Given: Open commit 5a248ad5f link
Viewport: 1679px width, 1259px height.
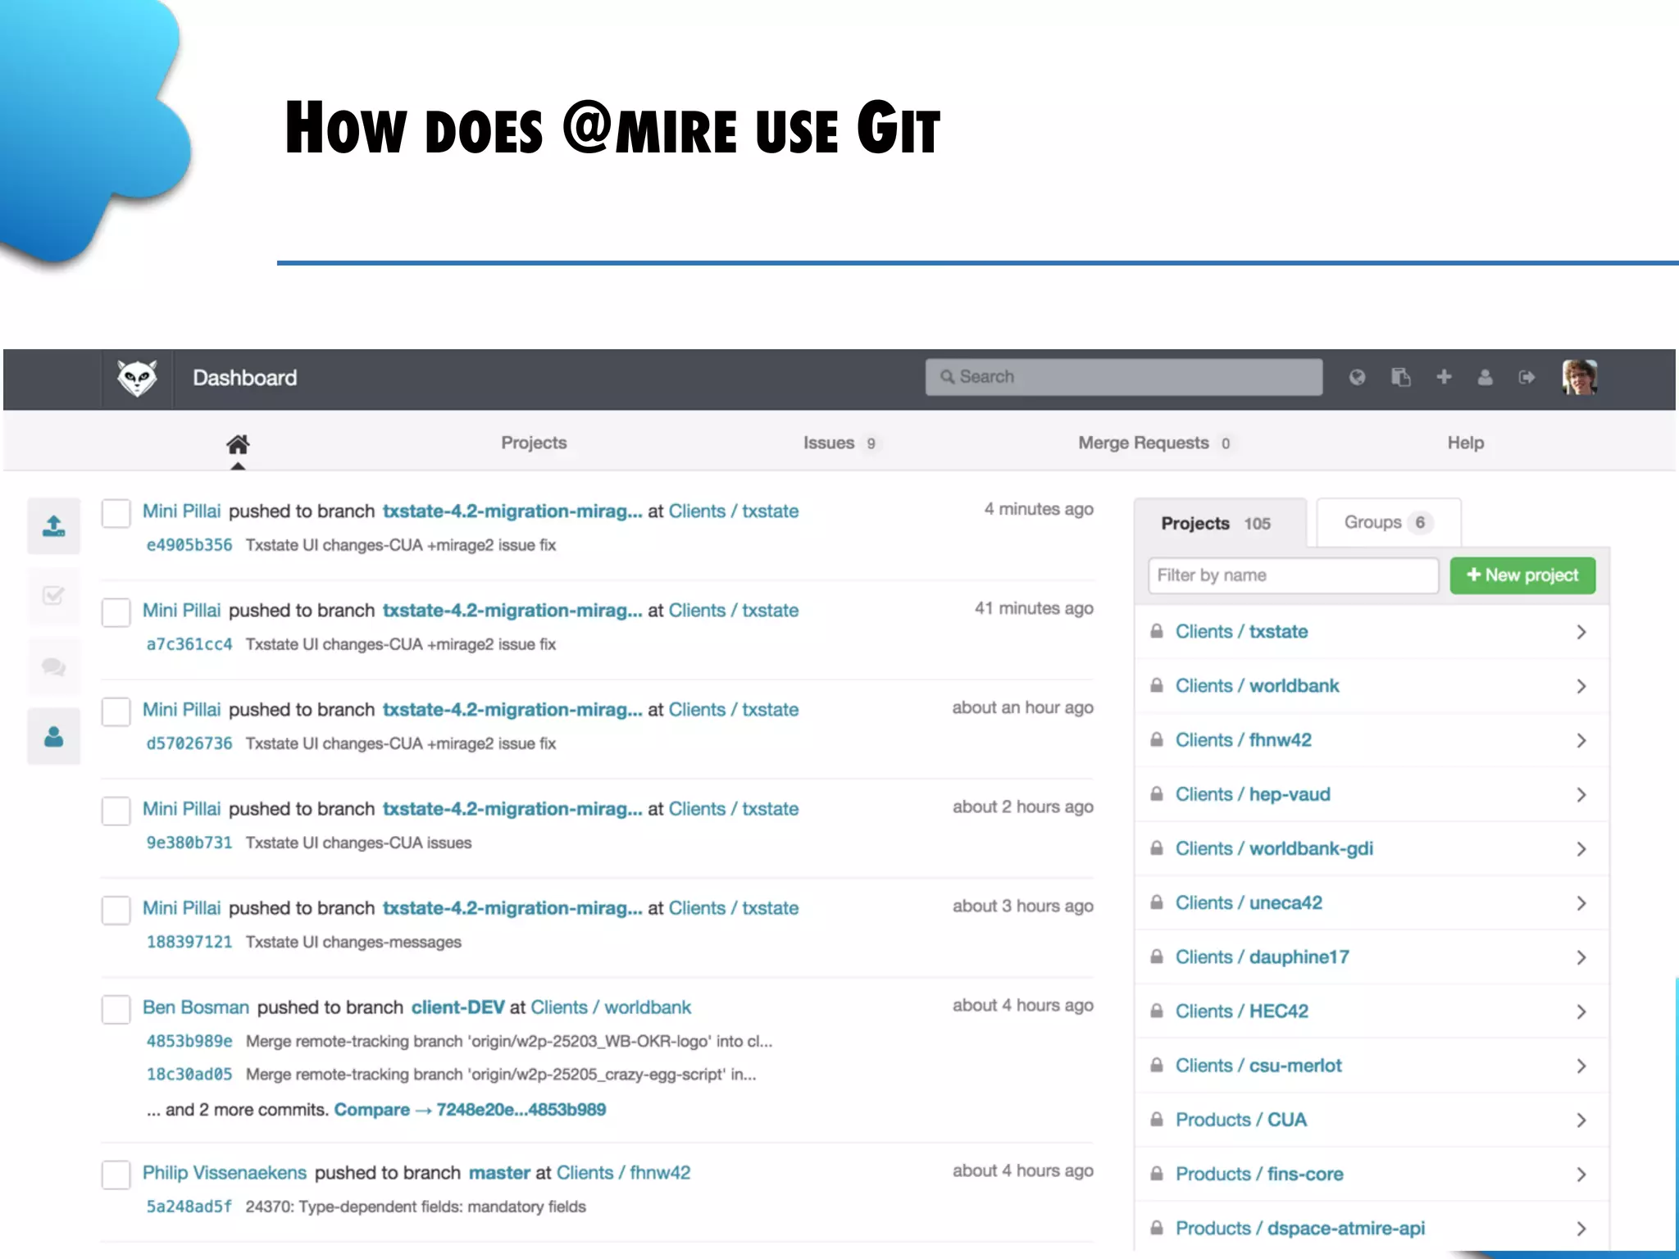Looking at the screenshot, I should (189, 1207).
